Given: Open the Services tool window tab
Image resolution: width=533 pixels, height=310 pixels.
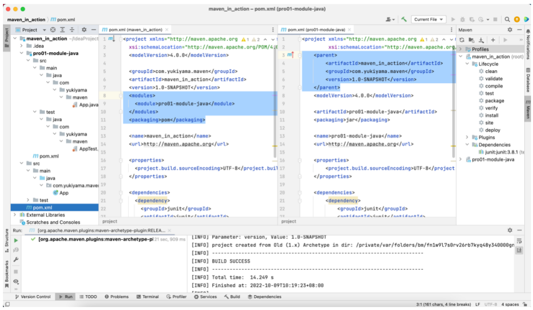Looking at the screenshot, I should point(205,297).
